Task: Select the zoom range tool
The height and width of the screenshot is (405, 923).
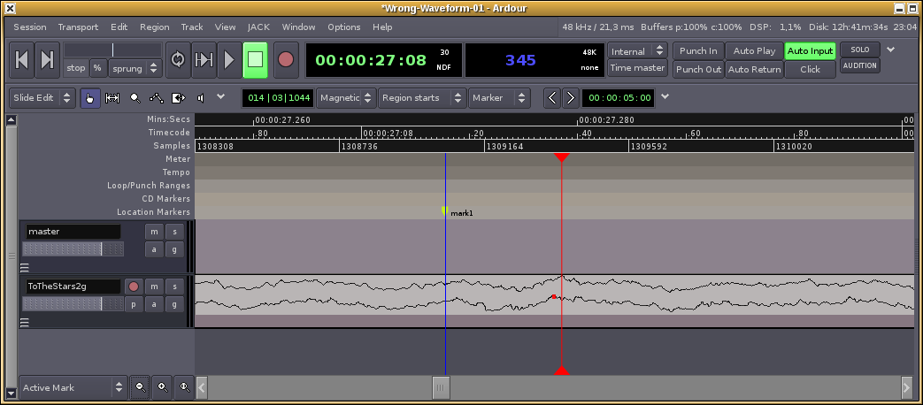Action: 135,97
